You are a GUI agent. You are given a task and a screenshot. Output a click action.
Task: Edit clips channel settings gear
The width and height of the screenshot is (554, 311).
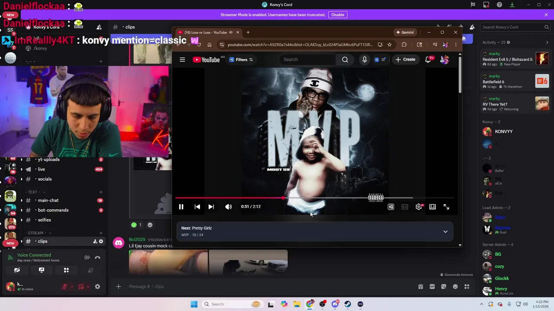pos(101,241)
